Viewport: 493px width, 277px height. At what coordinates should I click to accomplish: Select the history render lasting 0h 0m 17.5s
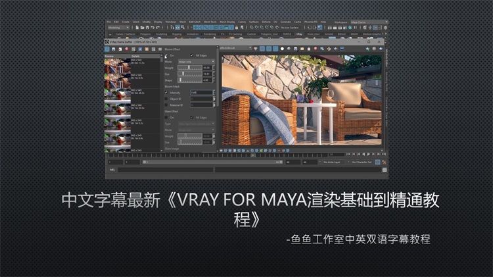point(132,65)
